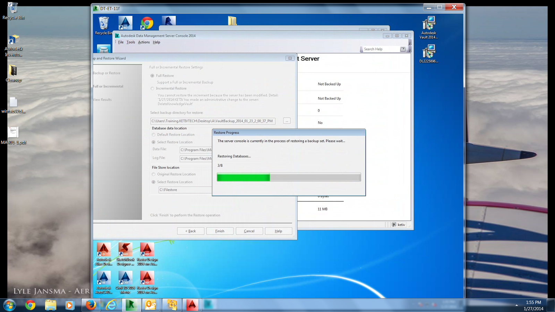Viewport: 555px width, 312px height.
Task: Switch to the red AutoCAD taskbar icon
Action: tap(192, 305)
